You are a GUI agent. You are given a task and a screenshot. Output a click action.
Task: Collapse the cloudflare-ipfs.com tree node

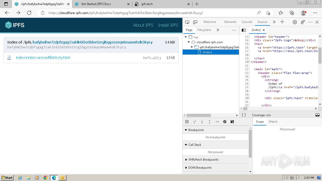click(x=189, y=42)
